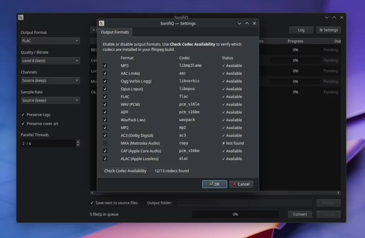This screenshot has width=365, height=238.
Task: Click the Format column header in settings
Action: coord(127,58)
